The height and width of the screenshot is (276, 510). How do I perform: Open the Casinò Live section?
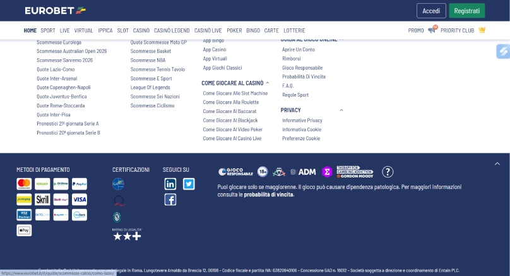point(208,30)
